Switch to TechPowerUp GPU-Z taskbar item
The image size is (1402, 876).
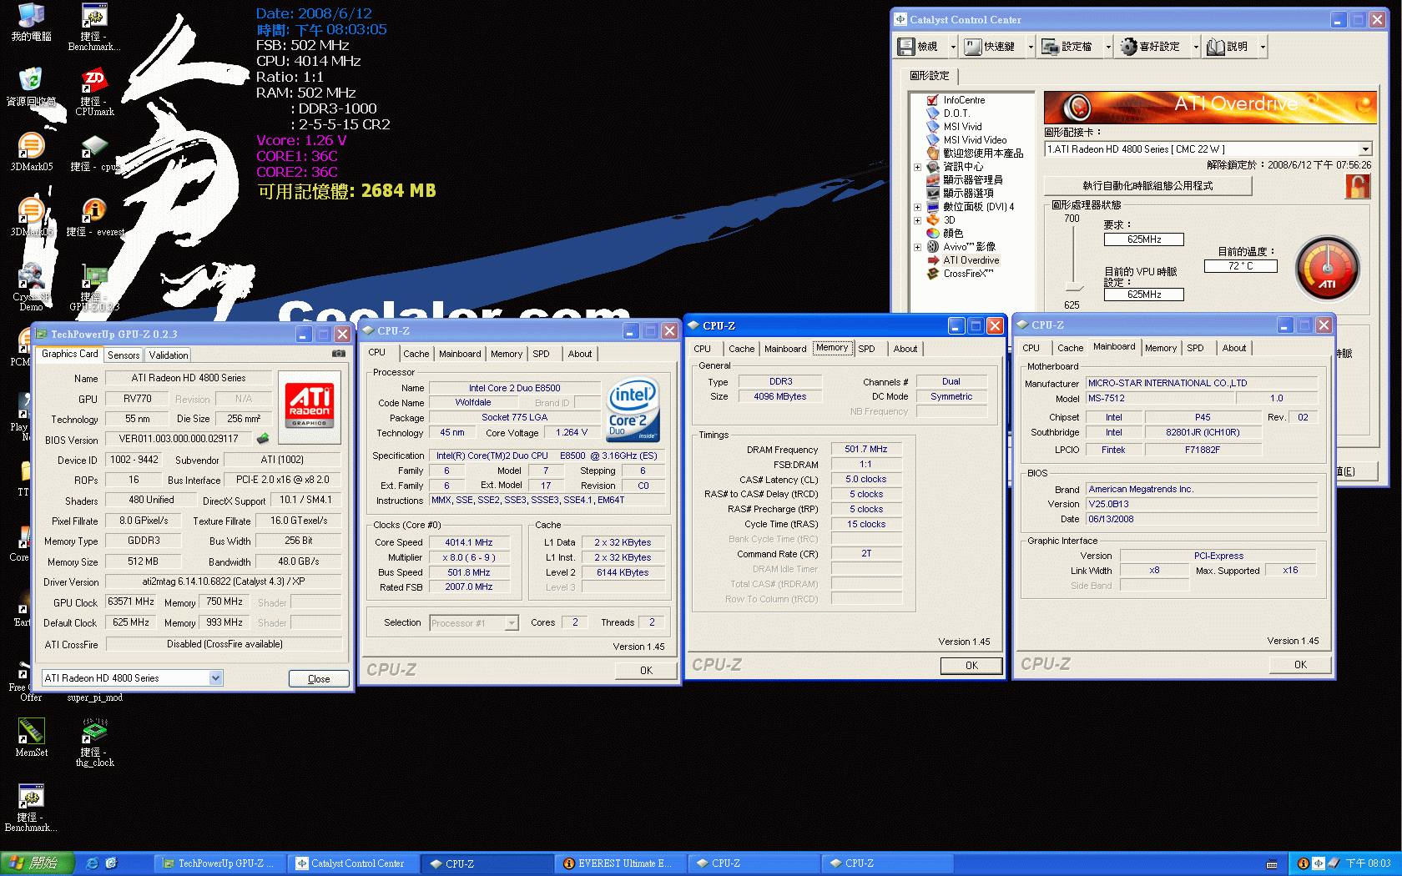[x=221, y=863]
